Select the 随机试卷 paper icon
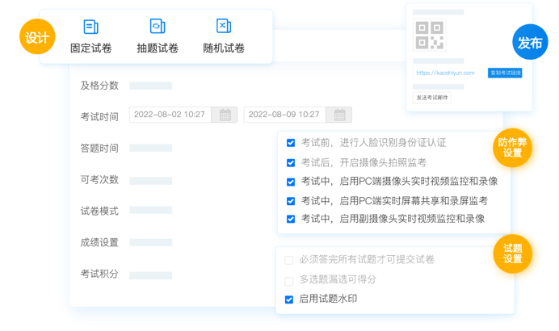Viewport: 559px width, 331px height. [x=224, y=27]
